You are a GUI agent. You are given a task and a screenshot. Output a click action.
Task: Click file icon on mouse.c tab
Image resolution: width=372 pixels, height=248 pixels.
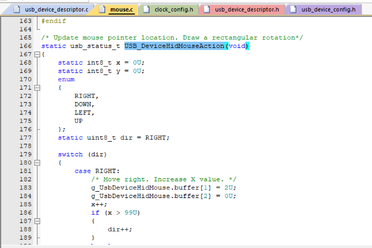(x=102, y=10)
